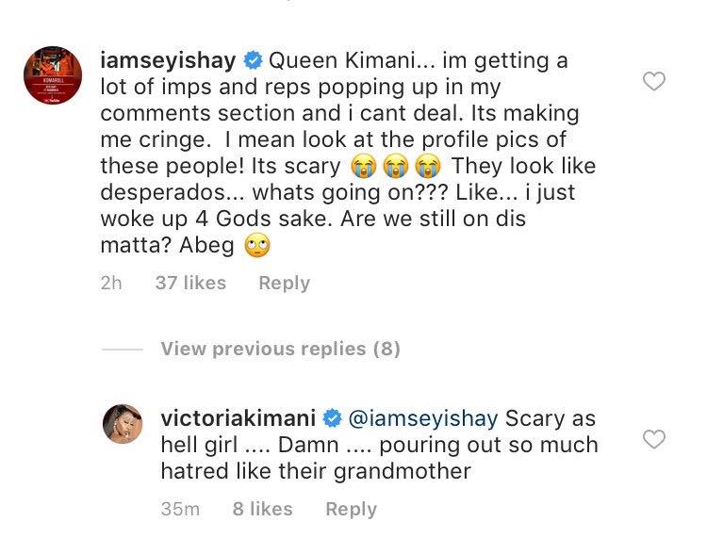Screen dimensions: 707x554
Task: Click the 35m timestamp
Action: coord(179,509)
